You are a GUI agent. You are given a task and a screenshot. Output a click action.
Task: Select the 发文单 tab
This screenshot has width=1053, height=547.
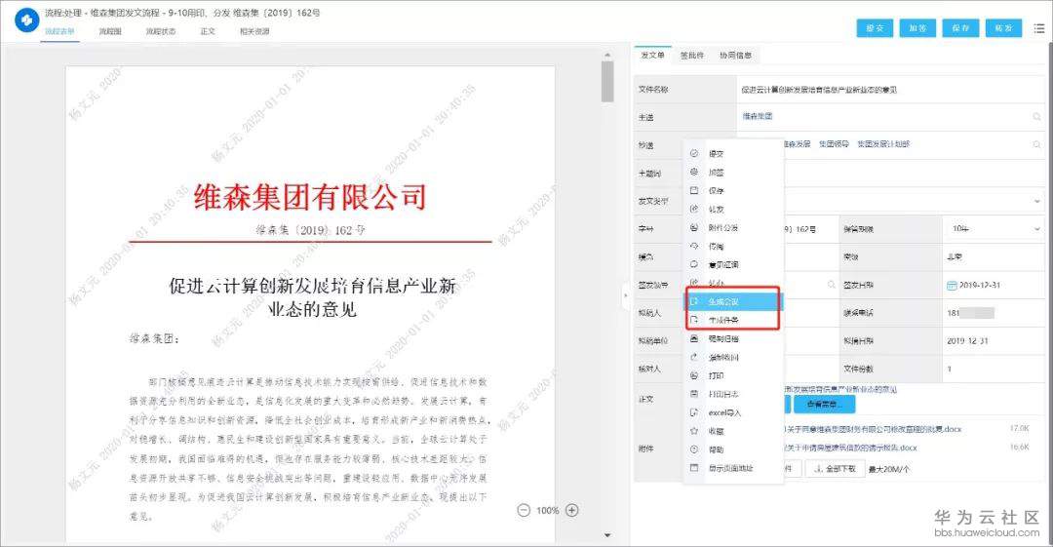pyautogui.click(x=652, y=56)
